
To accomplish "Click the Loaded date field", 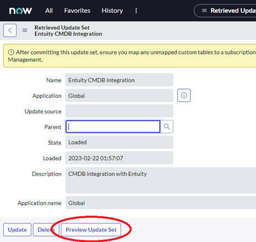I will coord(119,158).
